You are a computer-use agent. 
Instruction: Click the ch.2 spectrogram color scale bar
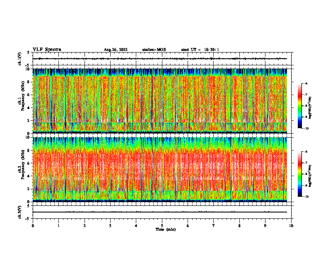point(299,174)
